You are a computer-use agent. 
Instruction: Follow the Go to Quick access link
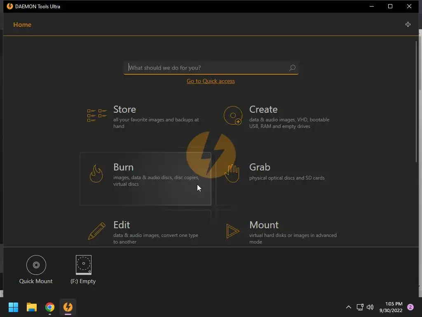pyautogui.click(x=211, y=81)
